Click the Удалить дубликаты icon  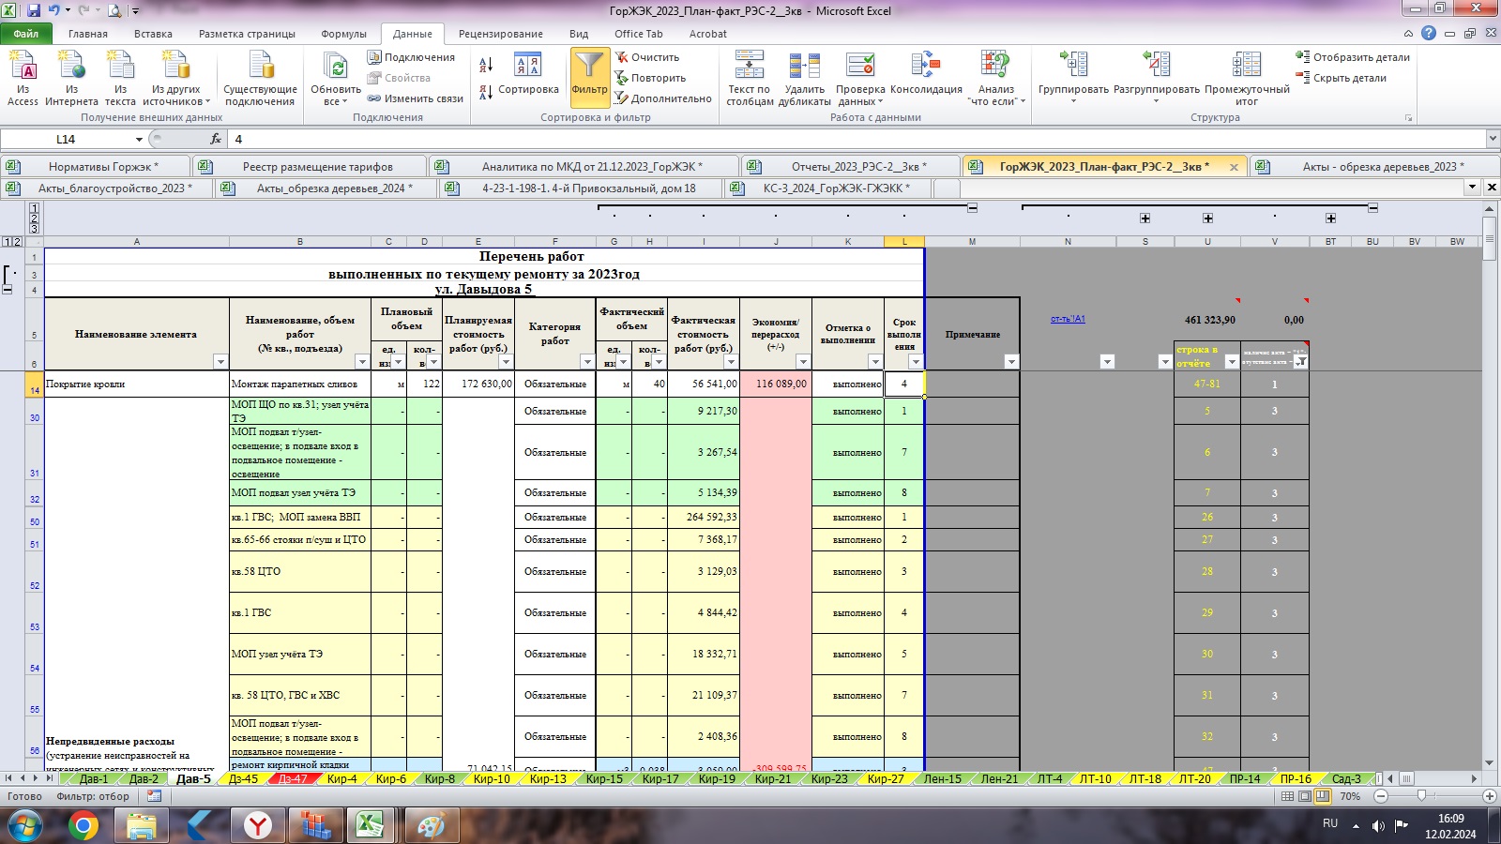click(804, 78)
